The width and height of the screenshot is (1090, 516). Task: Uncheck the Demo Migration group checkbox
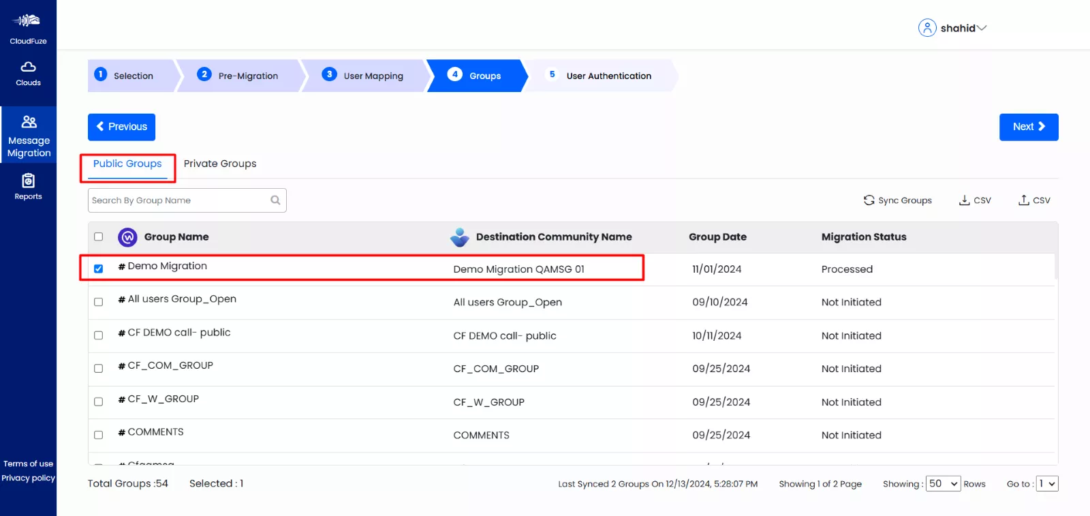pyautogui.click(x=98, y=269)
